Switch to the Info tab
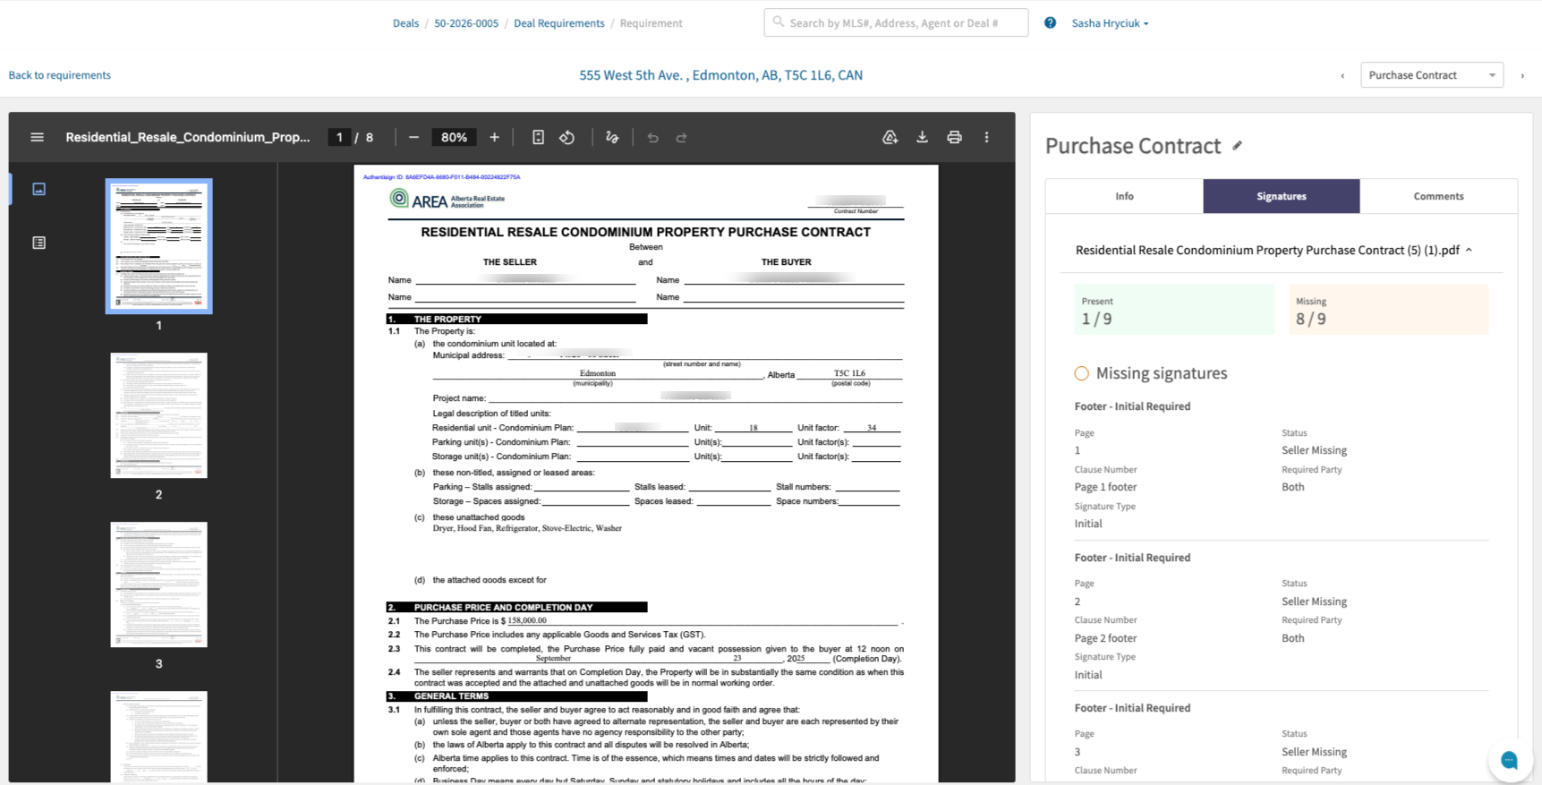1542x785 pixels. pyautogui.click(x=1124, y=196)
